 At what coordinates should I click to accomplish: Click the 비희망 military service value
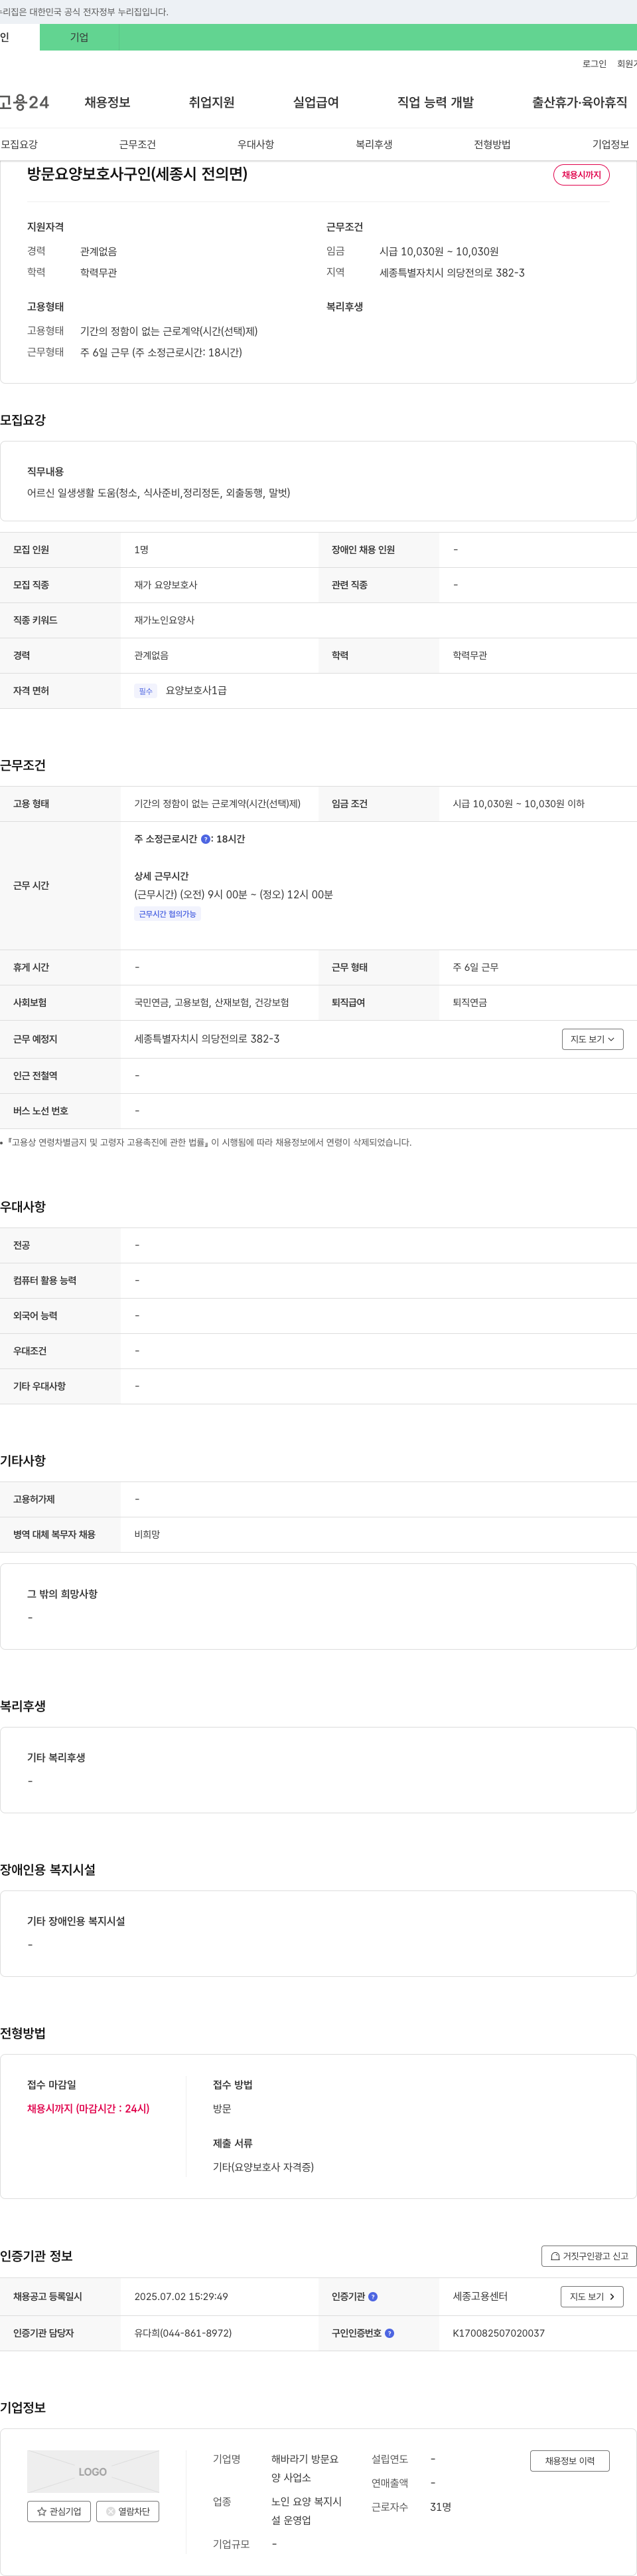pos(147,1534)
